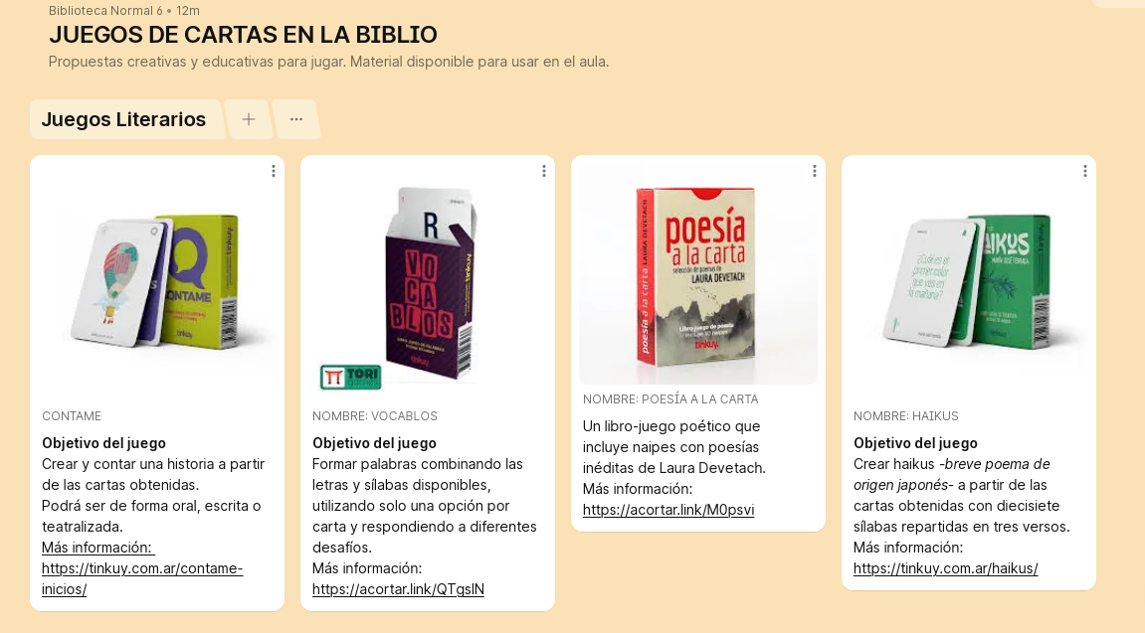Open three-dot menu on HAIKUS card
The image size is (1145, 633).
1085,171
